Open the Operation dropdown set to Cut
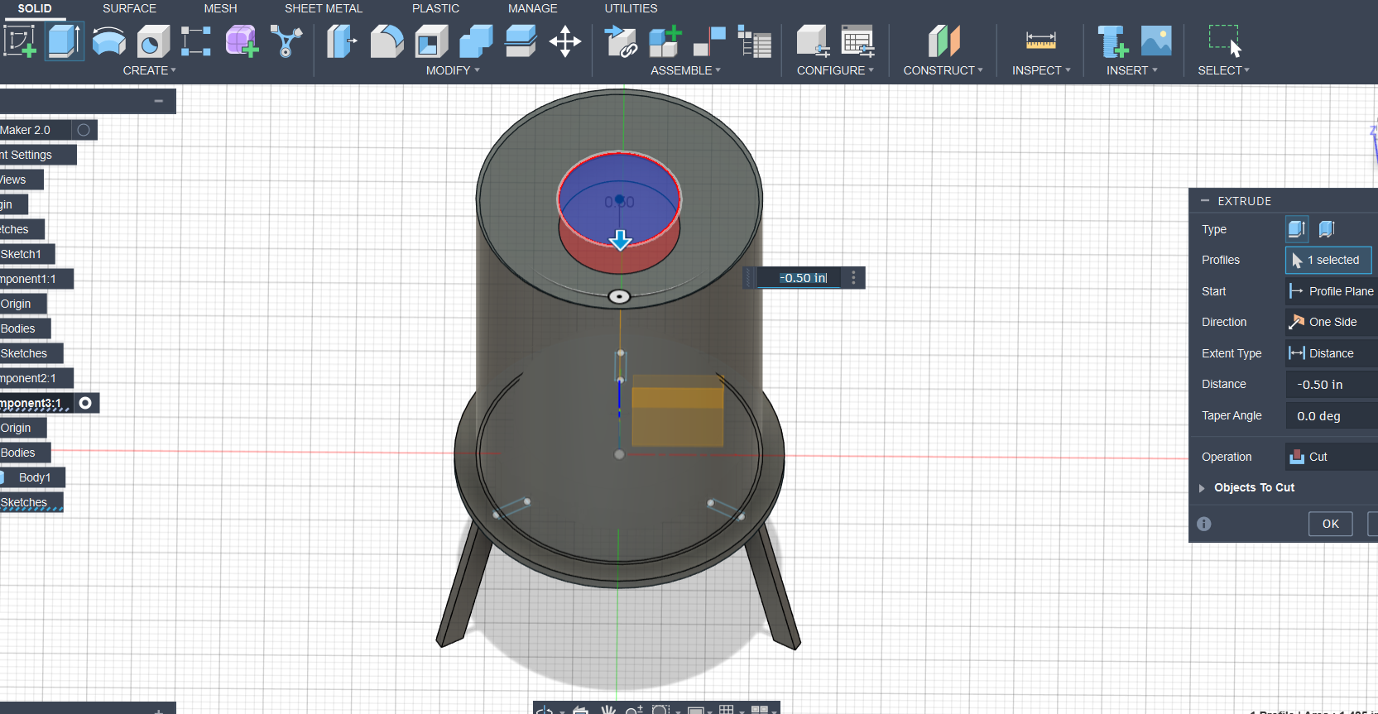Image resolution: width=1378 pixels, height=714 pixels. 1331,457
